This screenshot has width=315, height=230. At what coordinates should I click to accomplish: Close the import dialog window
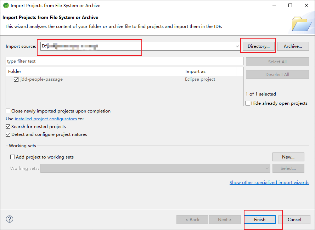click(x=306, y=5)
